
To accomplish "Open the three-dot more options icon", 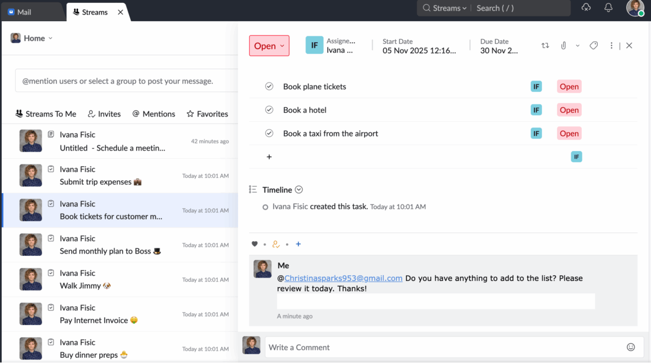I will (x=611, y=45).
